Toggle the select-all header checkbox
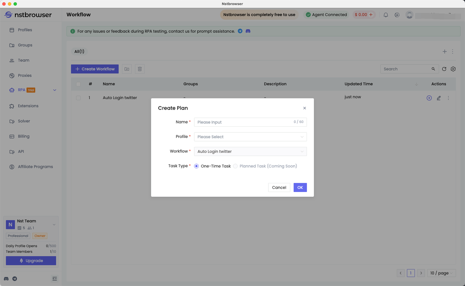This screenshot has height=286, width=465. click(78, 84)
